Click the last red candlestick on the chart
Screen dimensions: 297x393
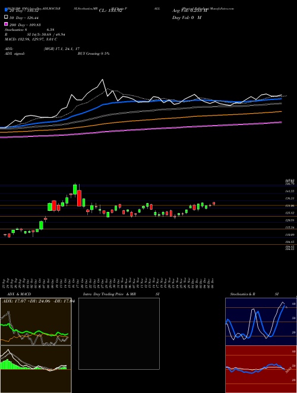click(x=214, y=204)
